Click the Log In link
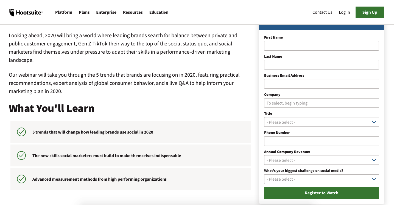The image size is (394, 205). [x=344, y=12]
